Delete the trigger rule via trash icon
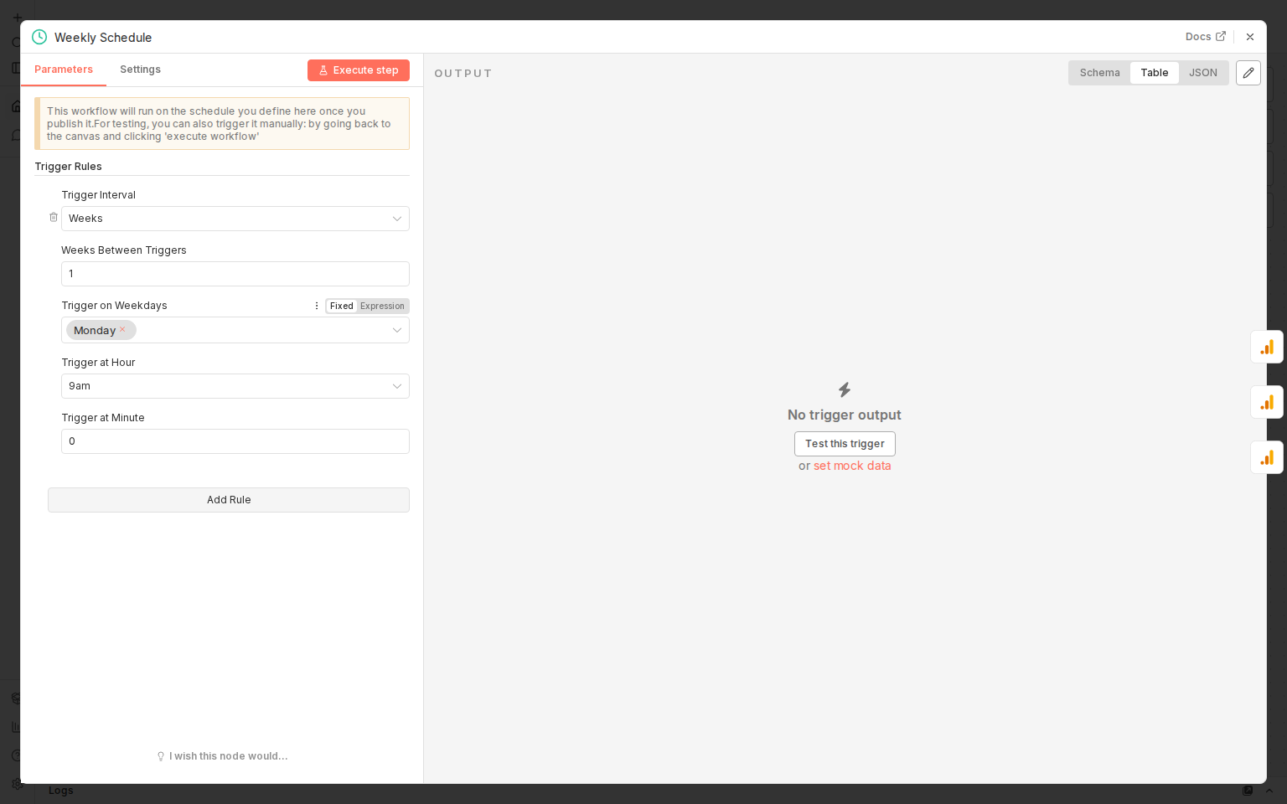 [x=53, y=216]
